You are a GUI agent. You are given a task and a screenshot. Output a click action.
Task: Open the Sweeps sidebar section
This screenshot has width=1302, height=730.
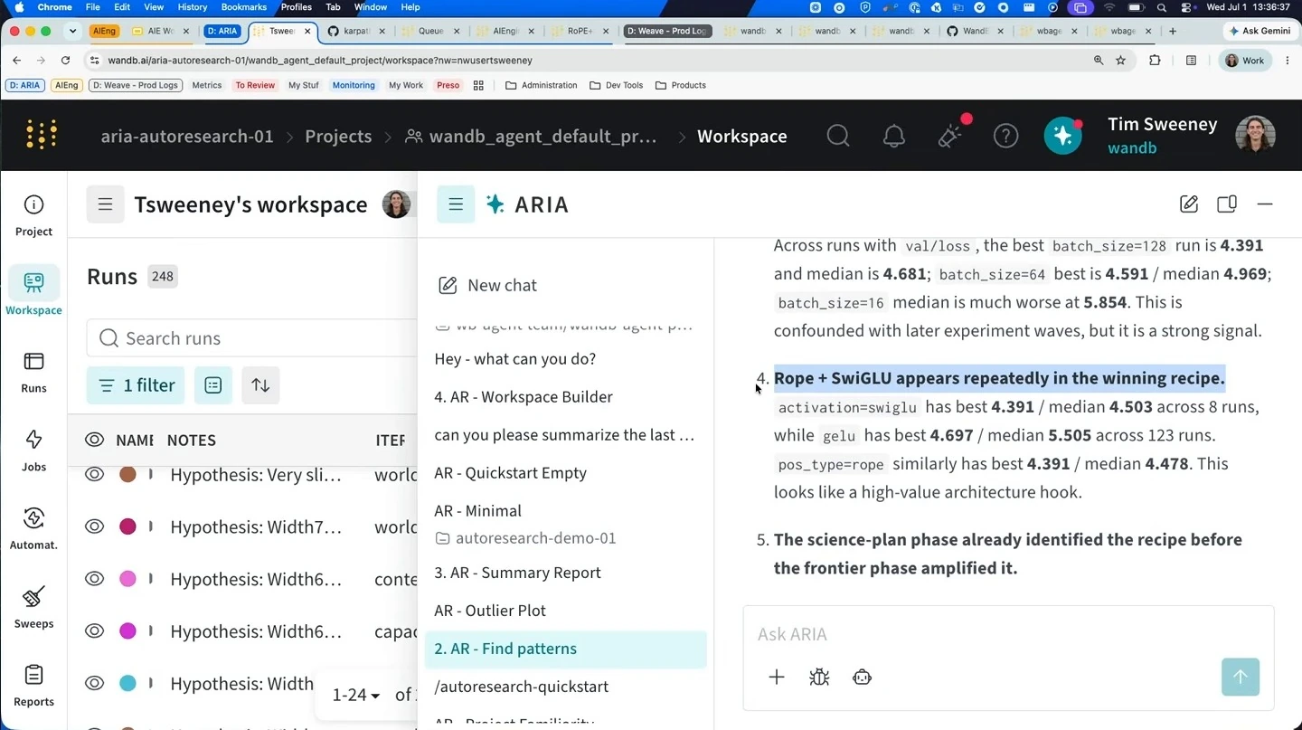(33, 607)
